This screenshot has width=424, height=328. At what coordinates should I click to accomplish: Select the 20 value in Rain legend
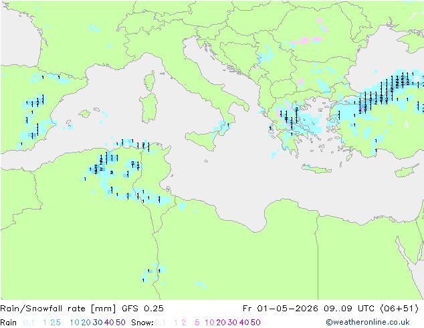click(86, 323)
